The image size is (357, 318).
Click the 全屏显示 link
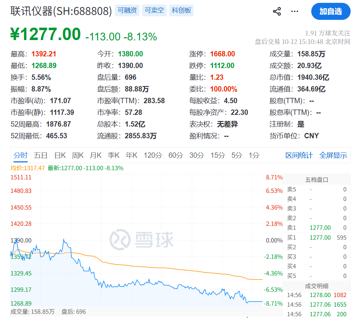[x=333, y=156]
